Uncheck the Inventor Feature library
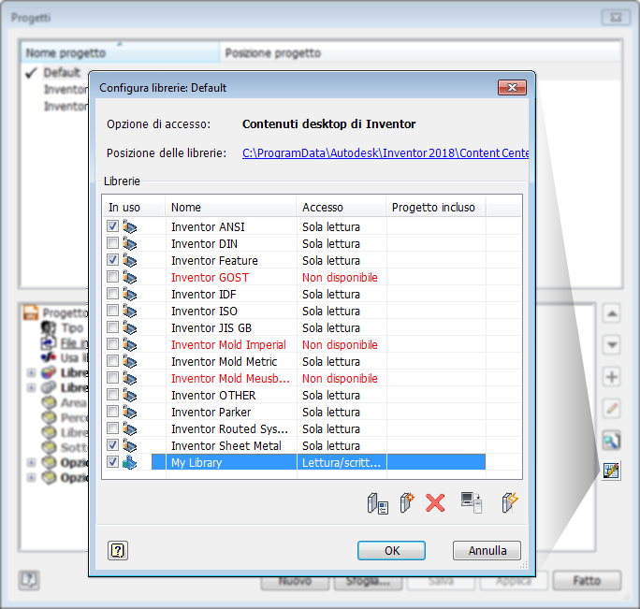Image resolution: width=640 pixels, height=609 pixels. (112, 260)
